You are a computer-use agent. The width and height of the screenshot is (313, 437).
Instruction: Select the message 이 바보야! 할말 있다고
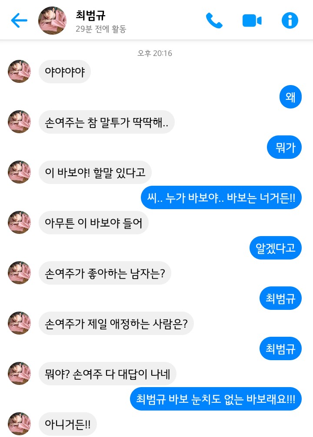tap(95, 172)
